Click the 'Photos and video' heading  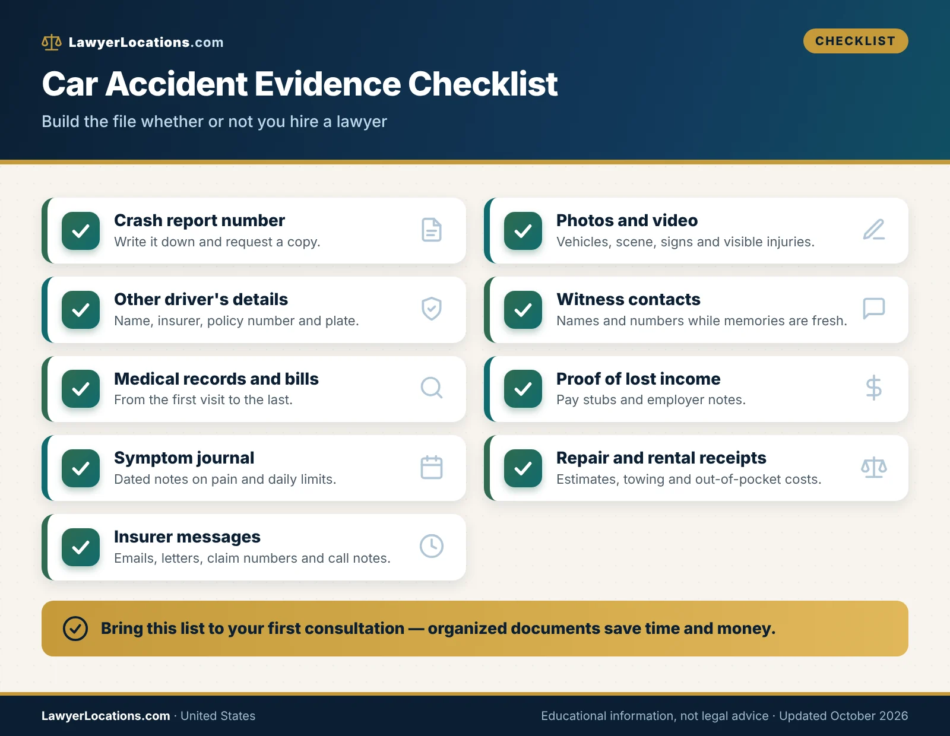click(627, 220)
